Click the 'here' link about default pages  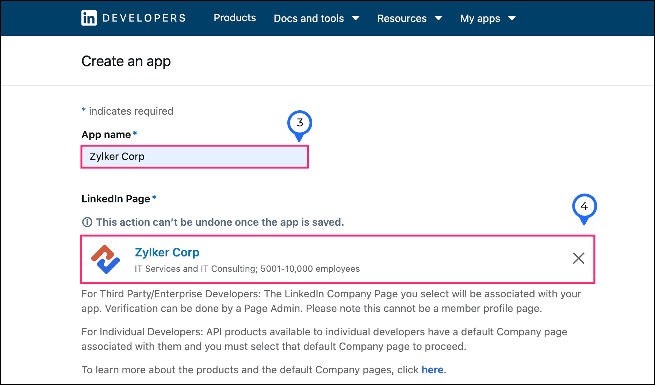pyautogui.click(x=432, y=370)
